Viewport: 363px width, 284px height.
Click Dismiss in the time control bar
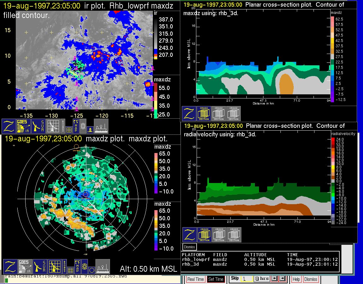click(x=311, y=279)
